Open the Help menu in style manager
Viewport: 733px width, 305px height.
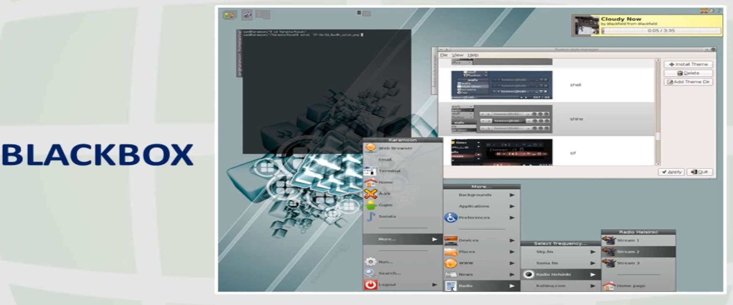(473, 55)
